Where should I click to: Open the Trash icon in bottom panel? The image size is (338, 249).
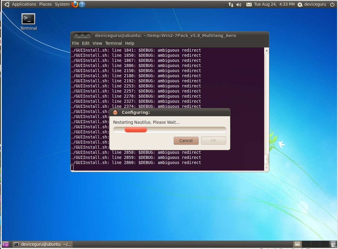pos(333,244)
